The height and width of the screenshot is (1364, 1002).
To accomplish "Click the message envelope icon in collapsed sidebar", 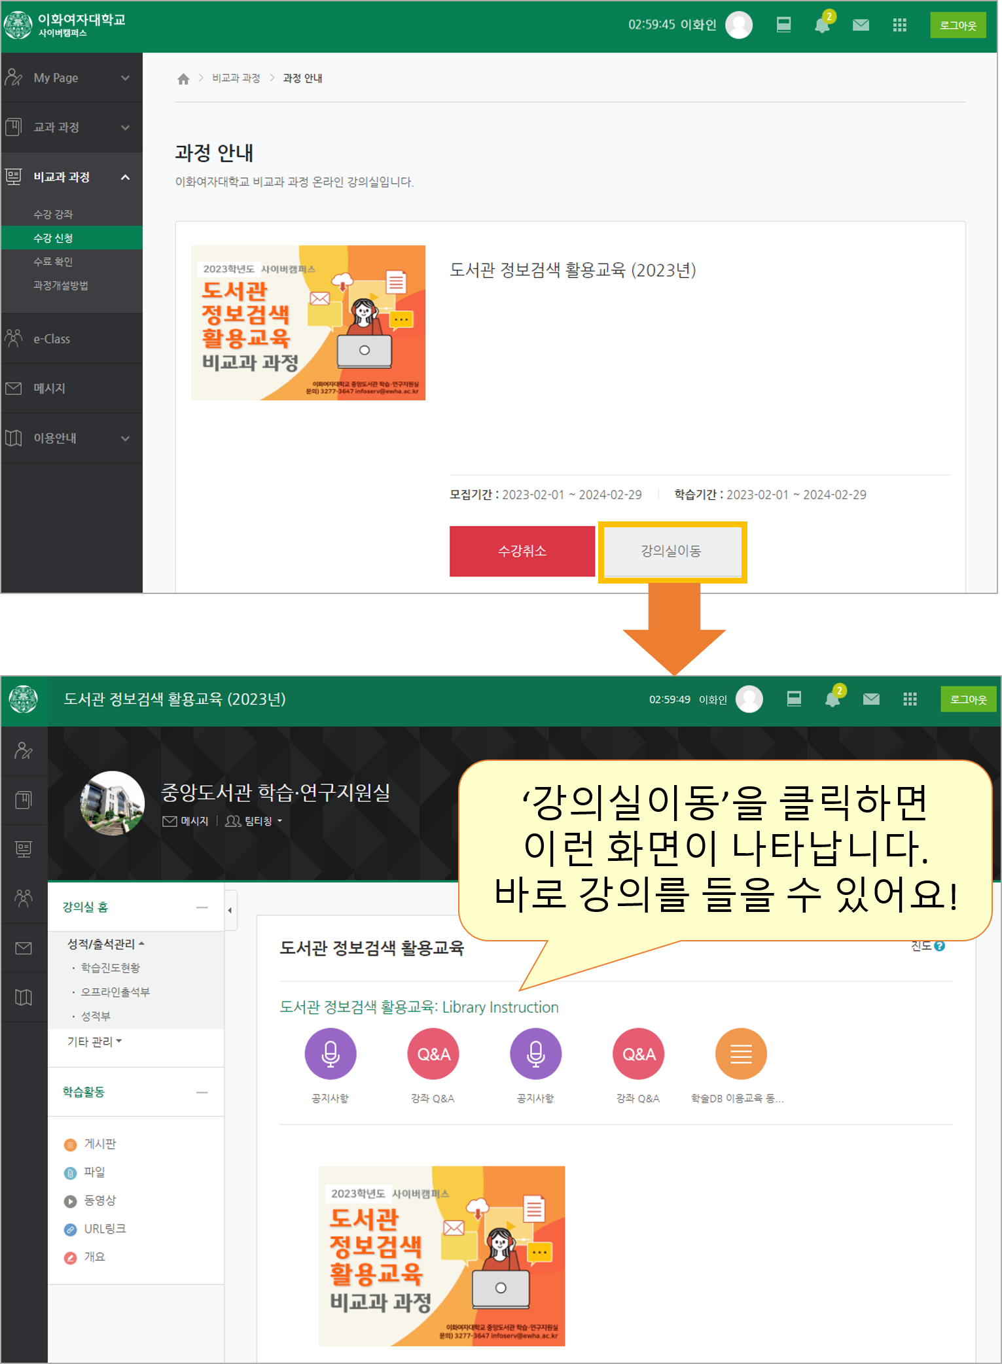I will pos(24,948).
